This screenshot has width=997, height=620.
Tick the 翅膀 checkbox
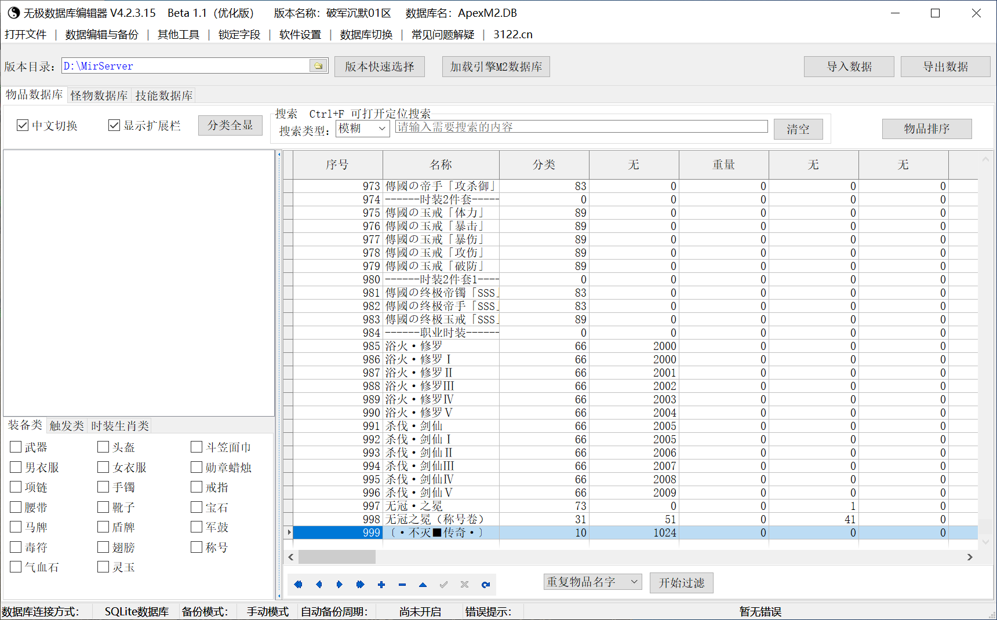(x=103, y=547)
